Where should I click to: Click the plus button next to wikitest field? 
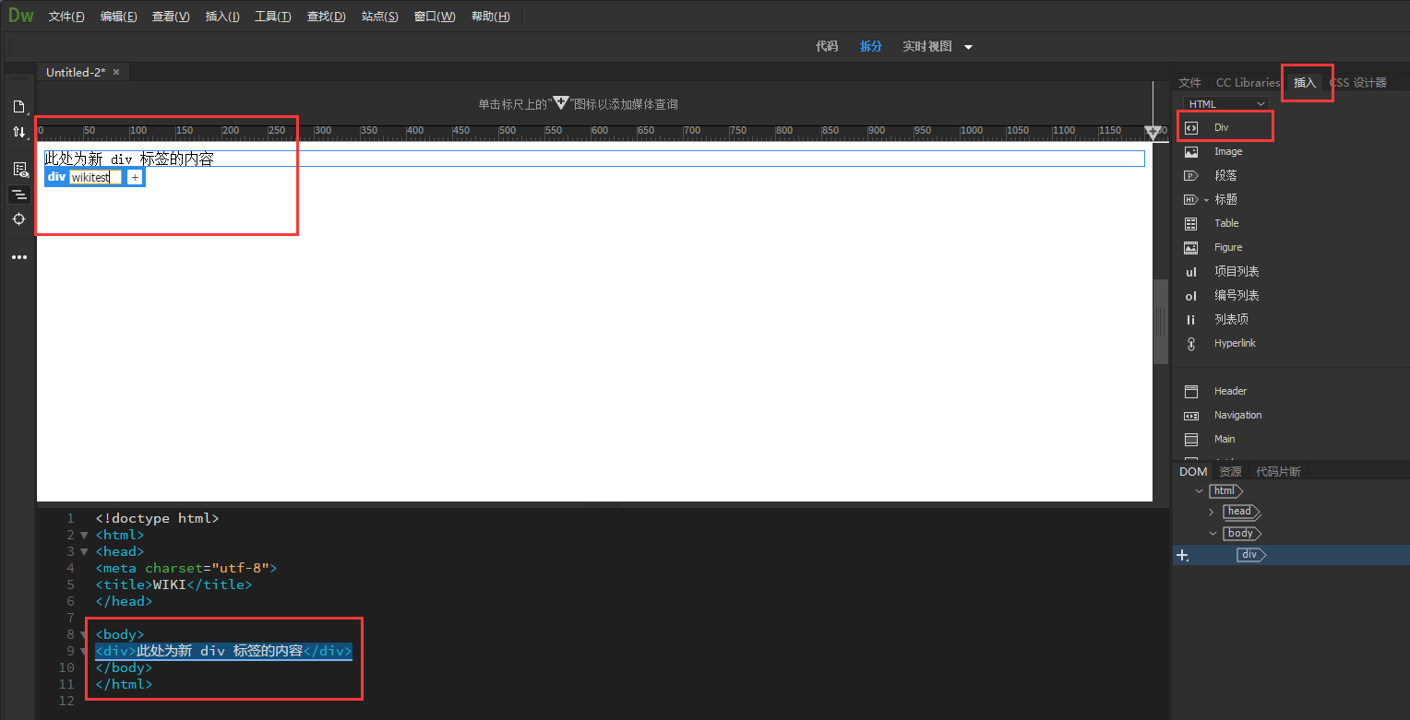(135, 177)
